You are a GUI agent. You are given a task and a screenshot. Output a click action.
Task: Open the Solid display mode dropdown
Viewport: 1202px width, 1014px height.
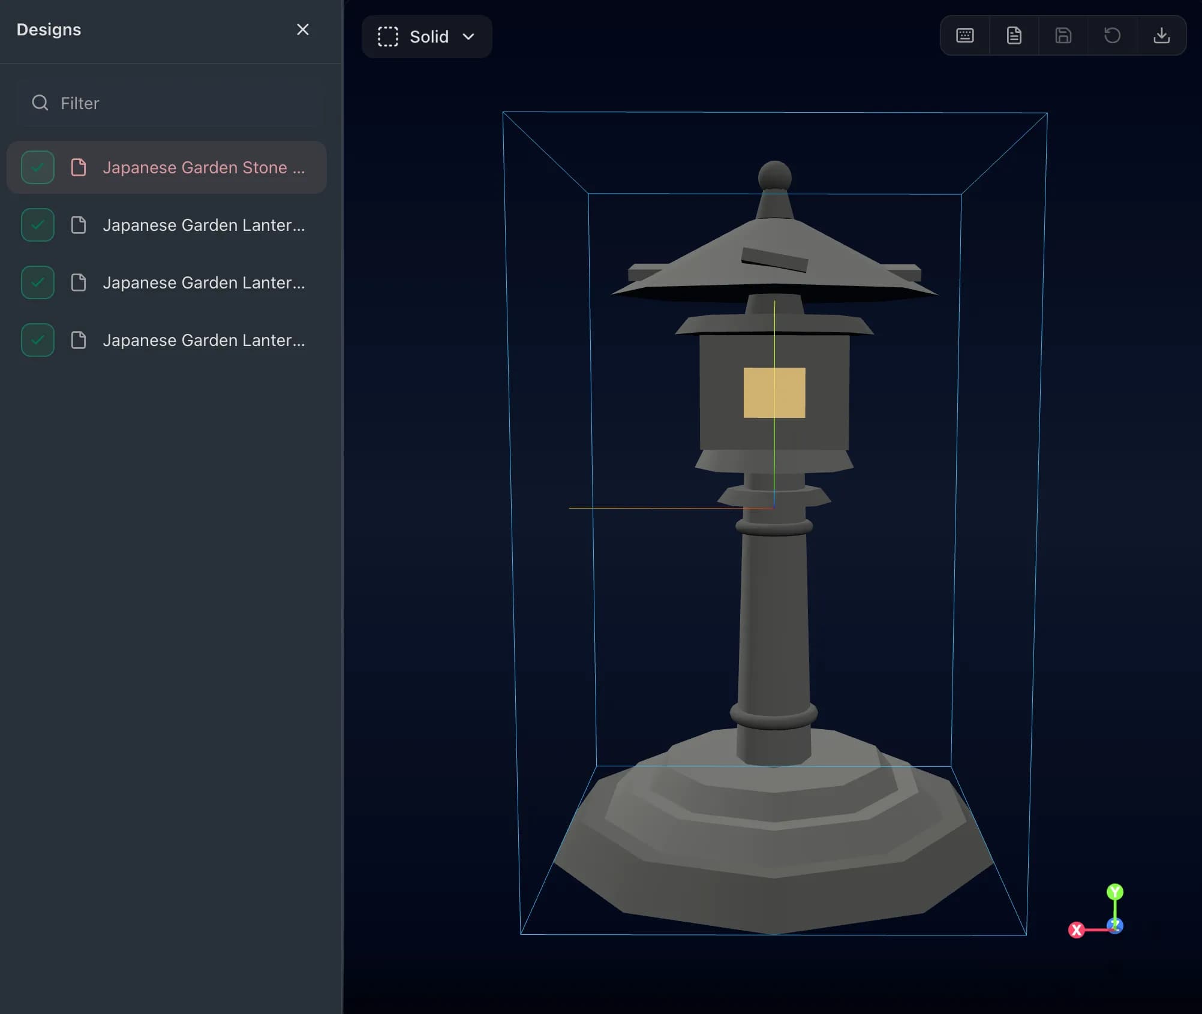click(x=429, y=37)
